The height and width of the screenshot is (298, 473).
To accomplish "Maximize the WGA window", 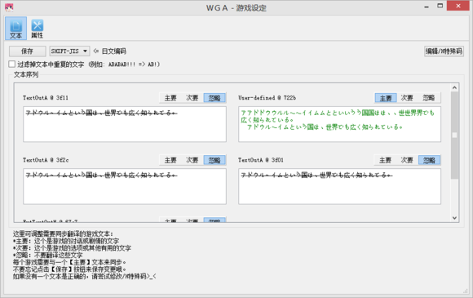I will coord(440,6).
